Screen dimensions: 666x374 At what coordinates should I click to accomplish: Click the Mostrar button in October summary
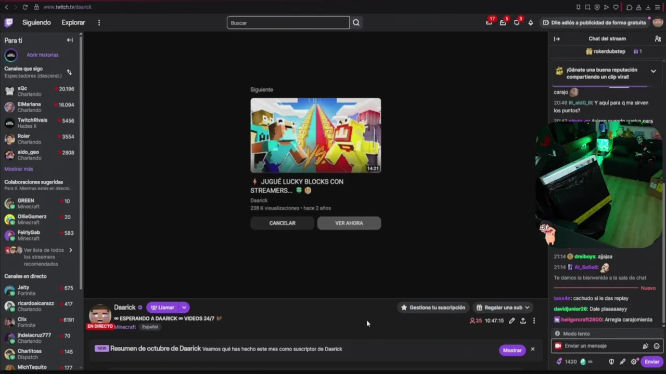pos(512,350)
